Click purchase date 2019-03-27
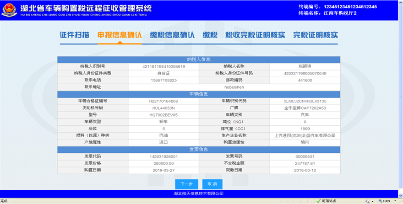 coord(164,171)
